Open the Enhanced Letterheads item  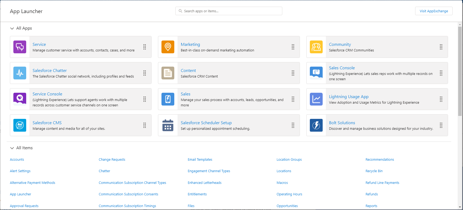point(205,183)
